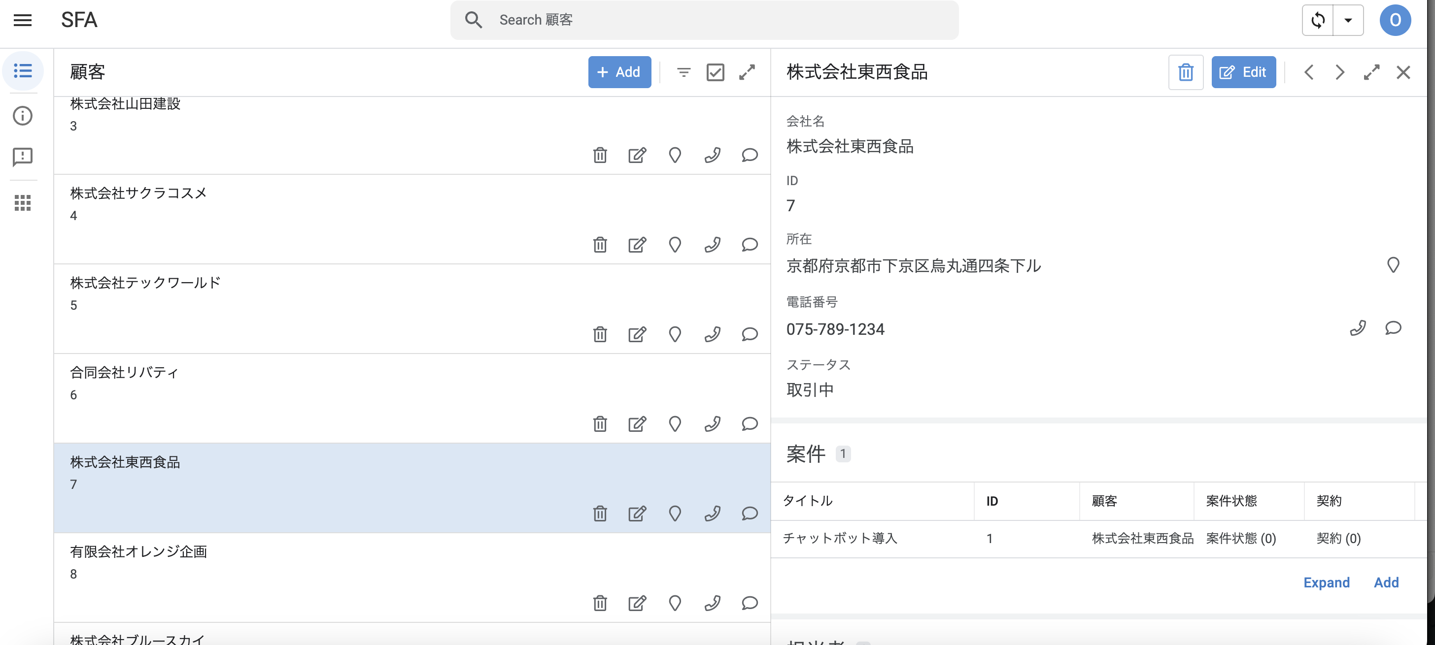The image size is (1435, 645).
Task: Open the apps grid sidebar icon
Action: click(23, 203)
